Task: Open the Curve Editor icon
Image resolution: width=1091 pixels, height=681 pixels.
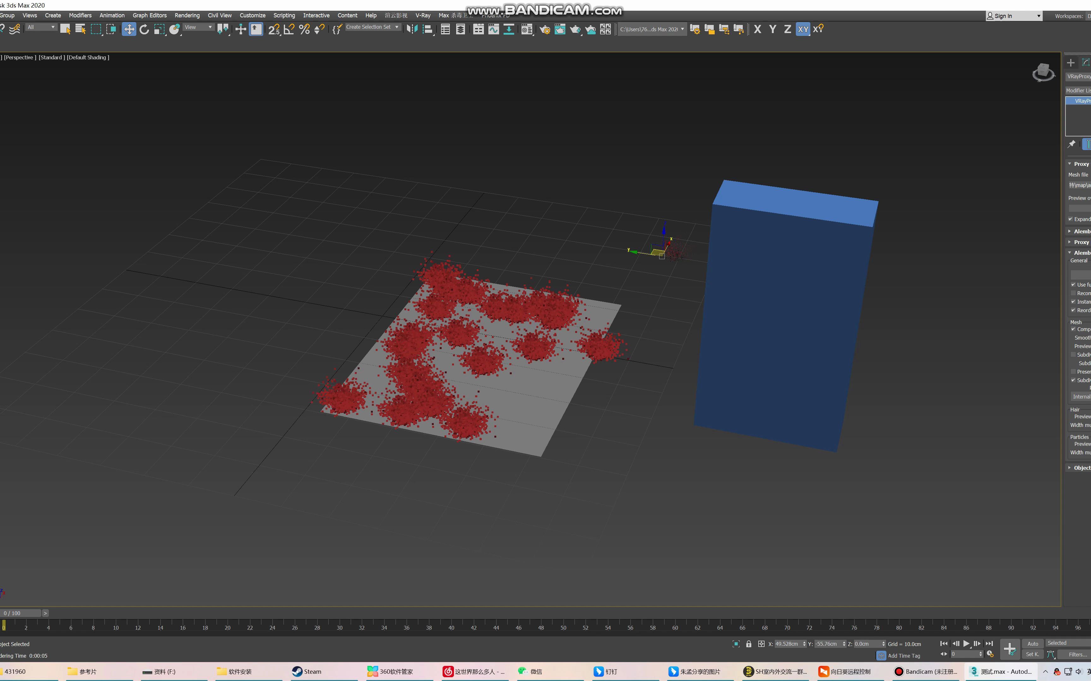Action: [494, 30]
